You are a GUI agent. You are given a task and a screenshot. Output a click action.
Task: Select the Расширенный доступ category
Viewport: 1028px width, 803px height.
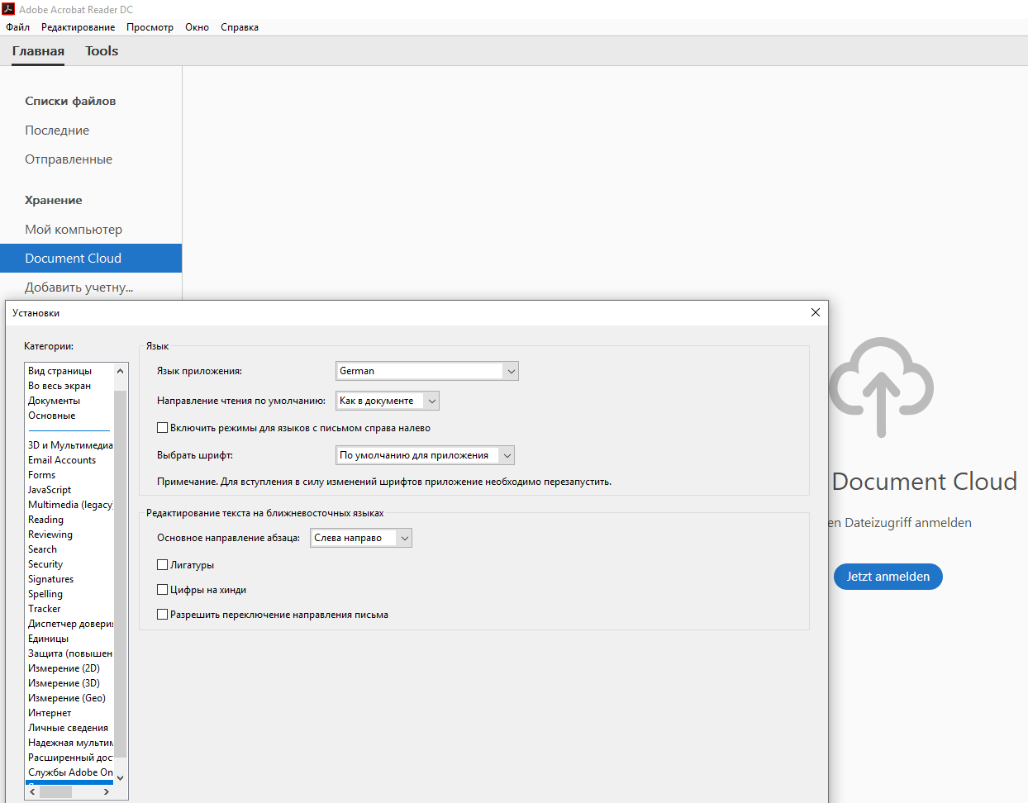coord(70,758)
